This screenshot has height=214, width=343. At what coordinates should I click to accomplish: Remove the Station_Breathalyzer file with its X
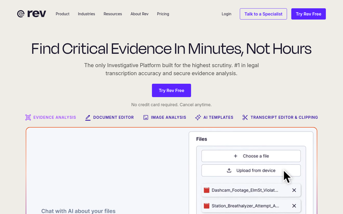point(294,206)
